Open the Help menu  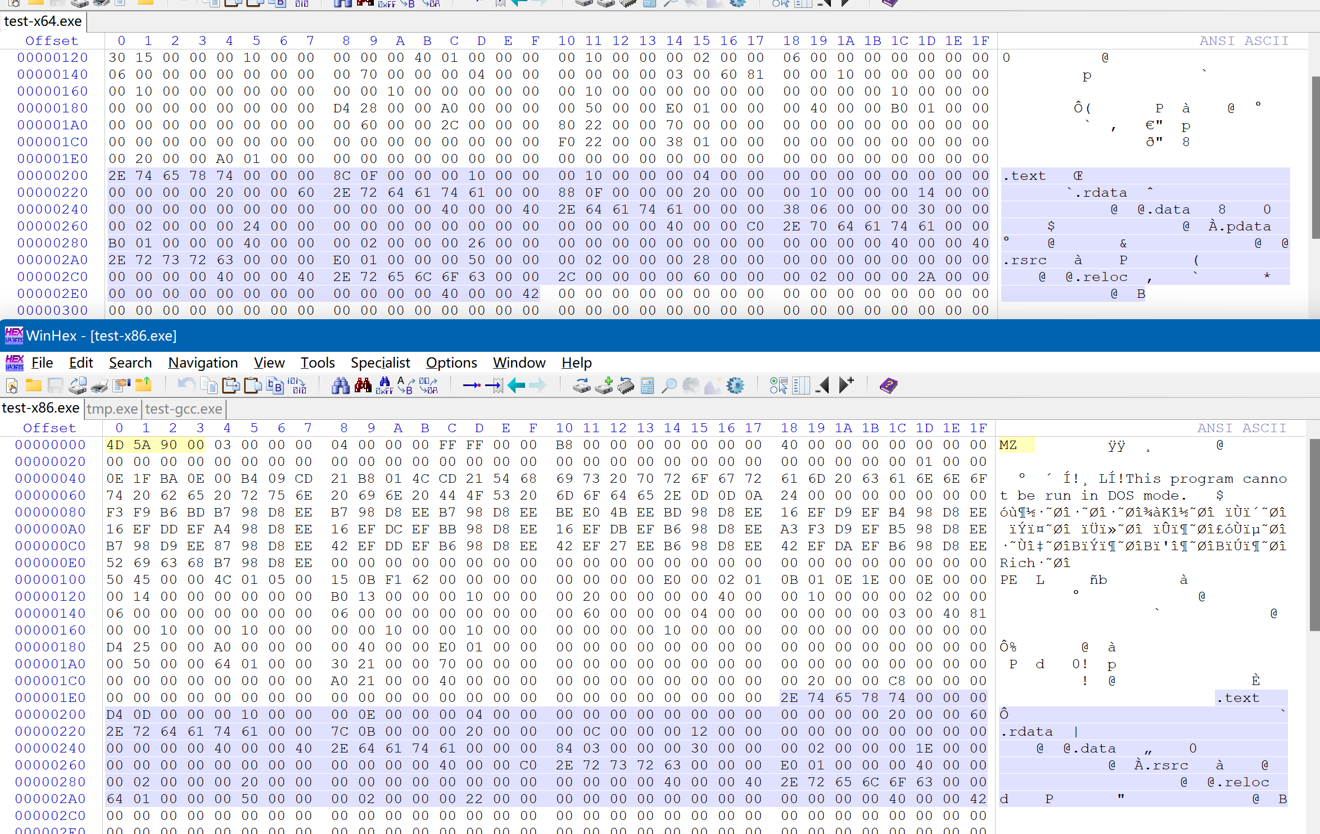click(x=577, y=362)
